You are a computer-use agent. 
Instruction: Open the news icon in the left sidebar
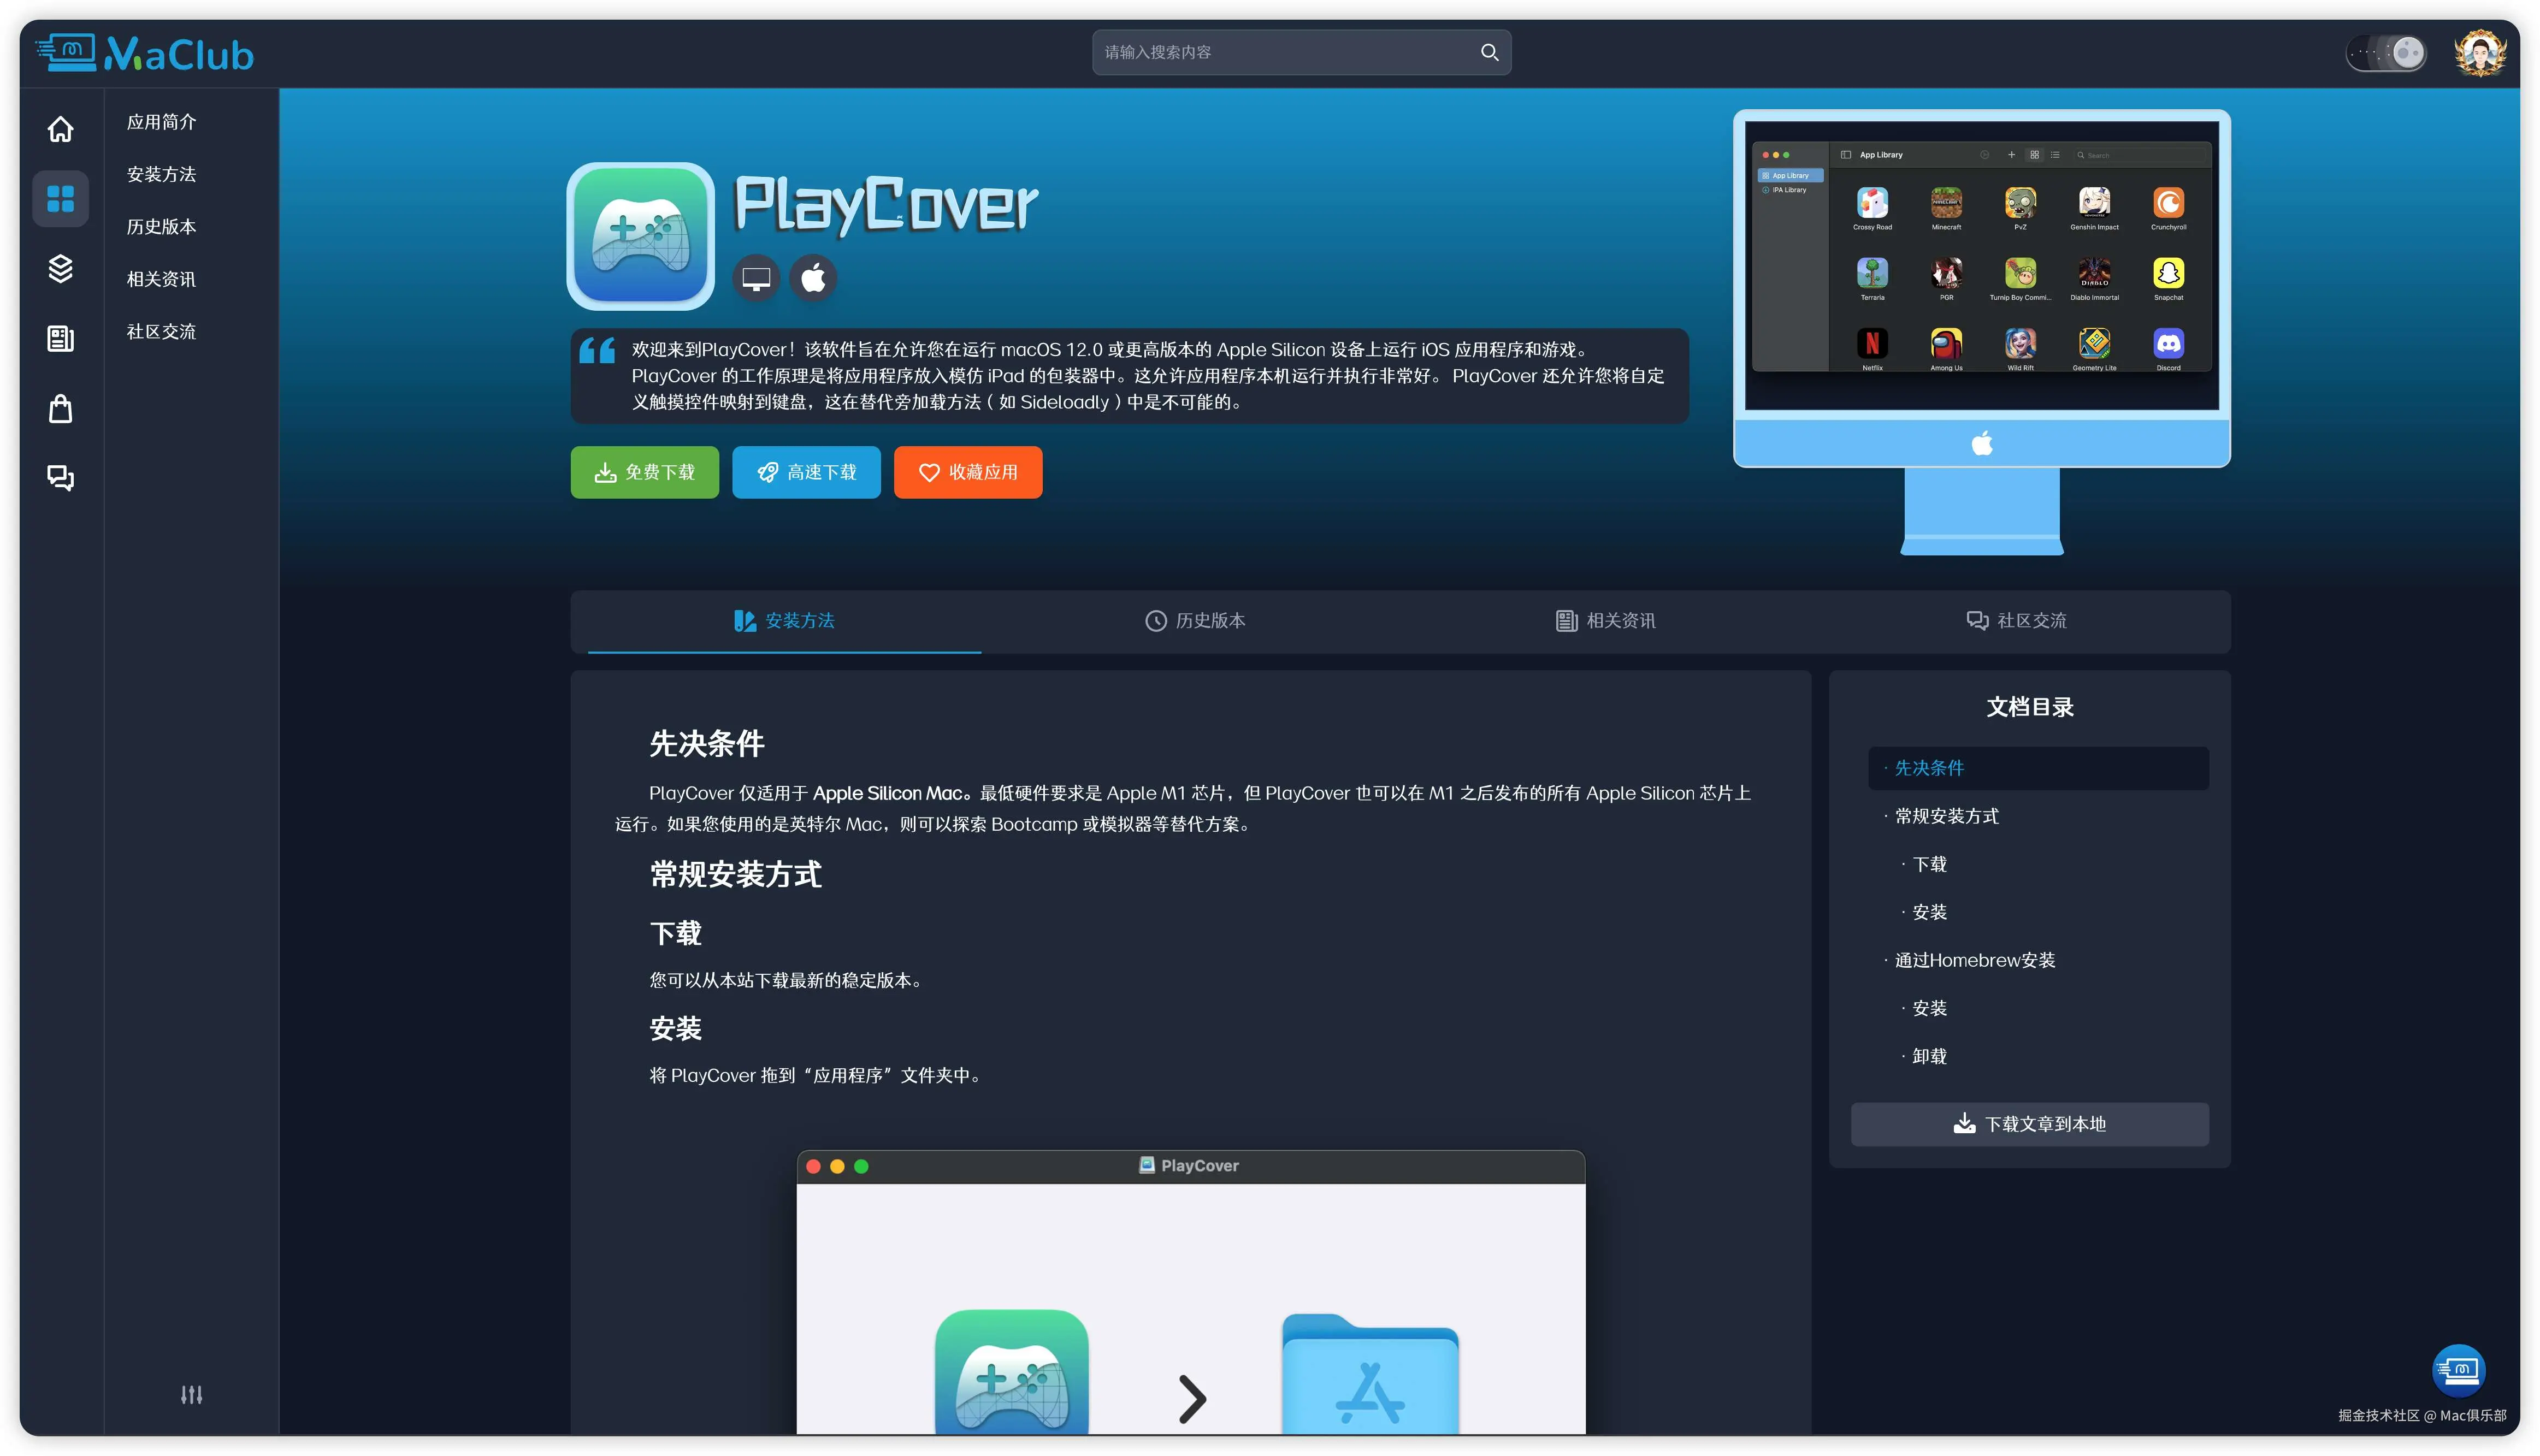click(60, 338)
